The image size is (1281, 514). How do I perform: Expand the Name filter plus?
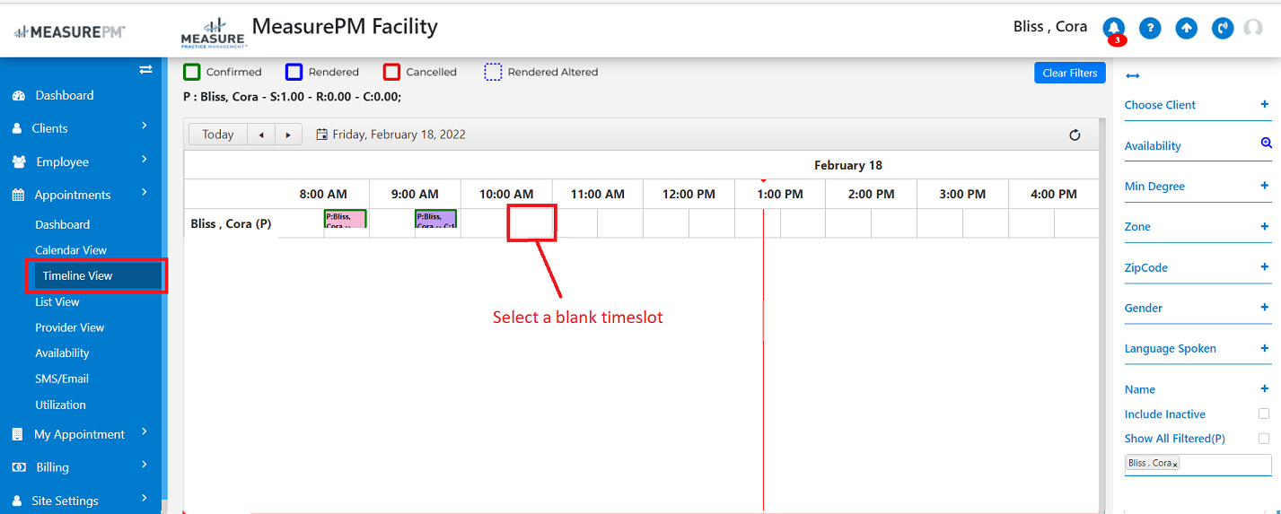point(1265,388)
